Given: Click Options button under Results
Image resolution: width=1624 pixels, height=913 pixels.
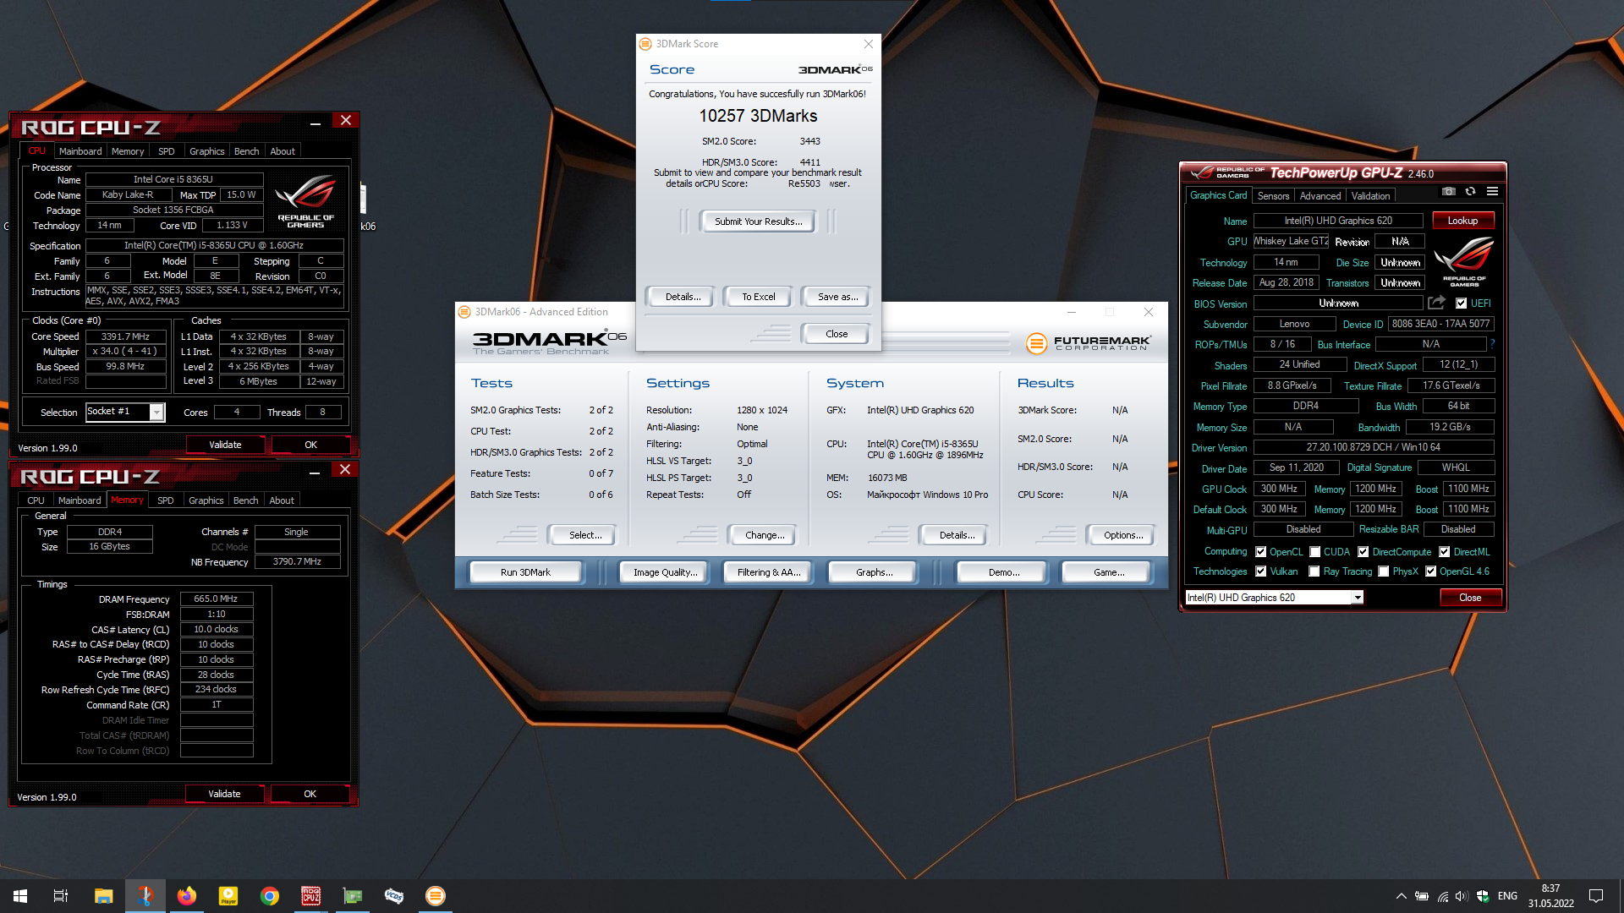Looking at the screenshot, I should click(x=1122, y=535).
